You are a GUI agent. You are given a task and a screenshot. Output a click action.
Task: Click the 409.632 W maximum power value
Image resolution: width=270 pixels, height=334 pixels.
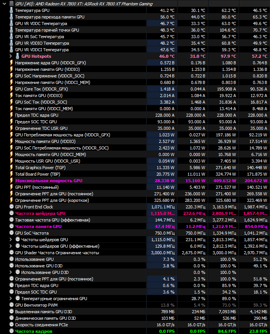(225, 181)
